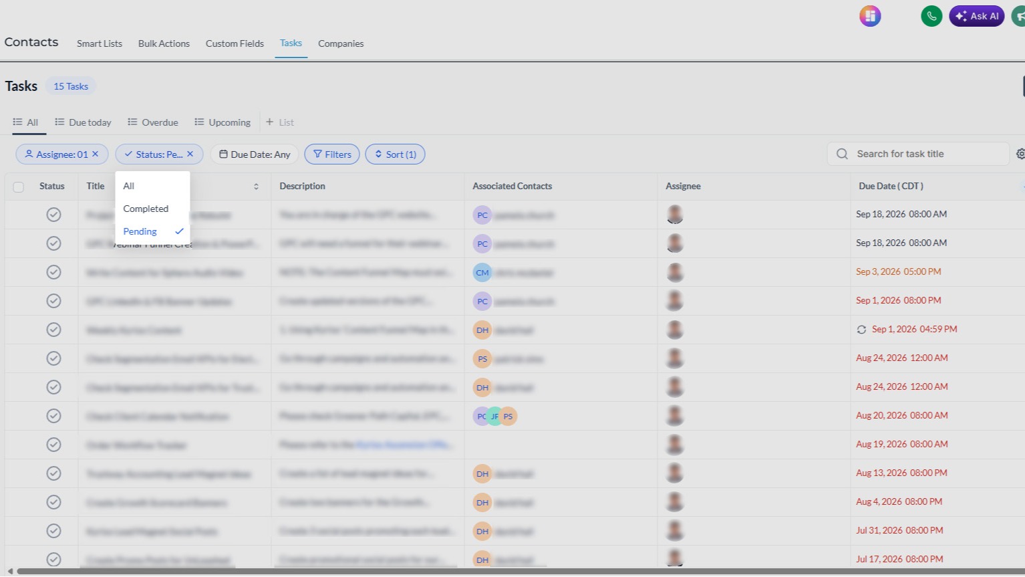Open the Due Date: Any picker

(x=255, y=154)
